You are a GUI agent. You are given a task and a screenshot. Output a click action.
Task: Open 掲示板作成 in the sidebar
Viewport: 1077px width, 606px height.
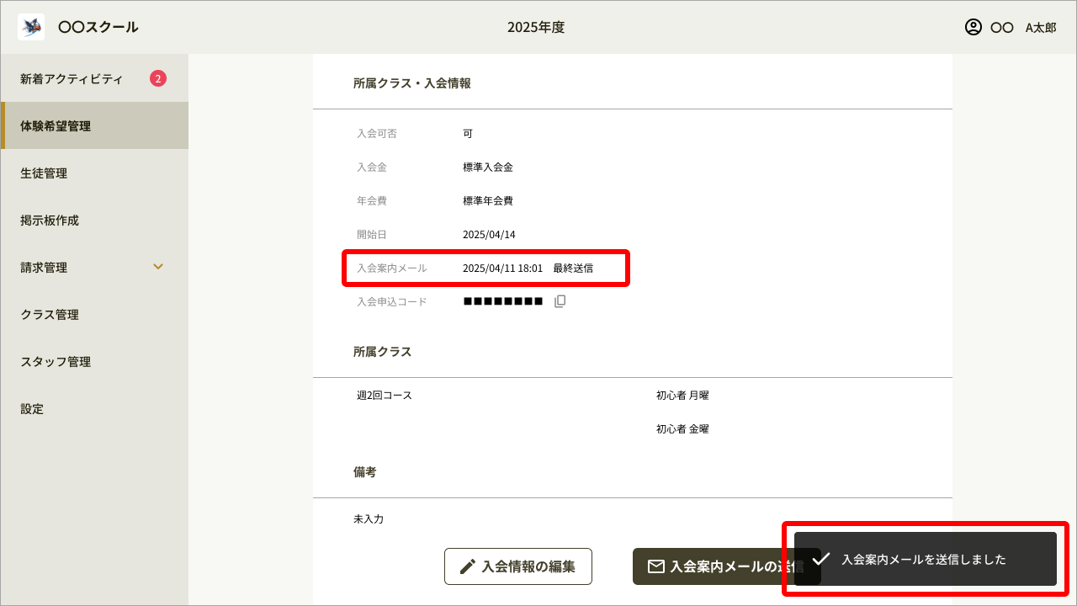48,220
